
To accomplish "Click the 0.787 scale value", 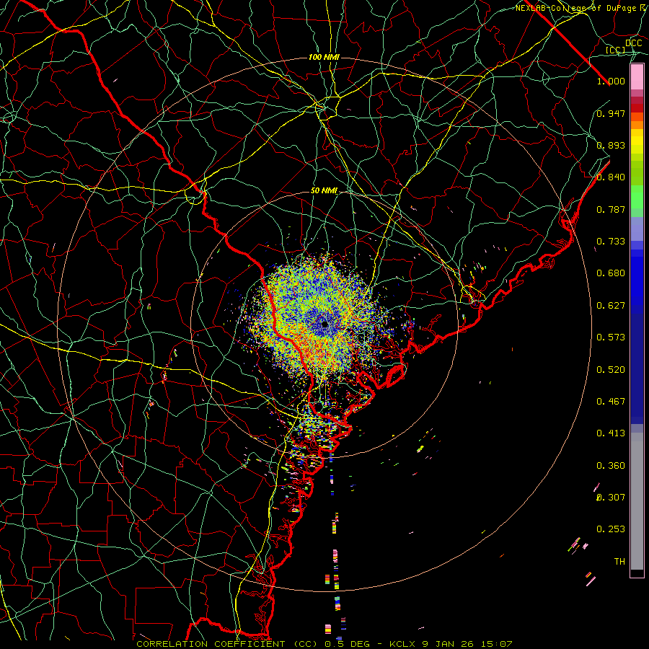I will (611, 209).
